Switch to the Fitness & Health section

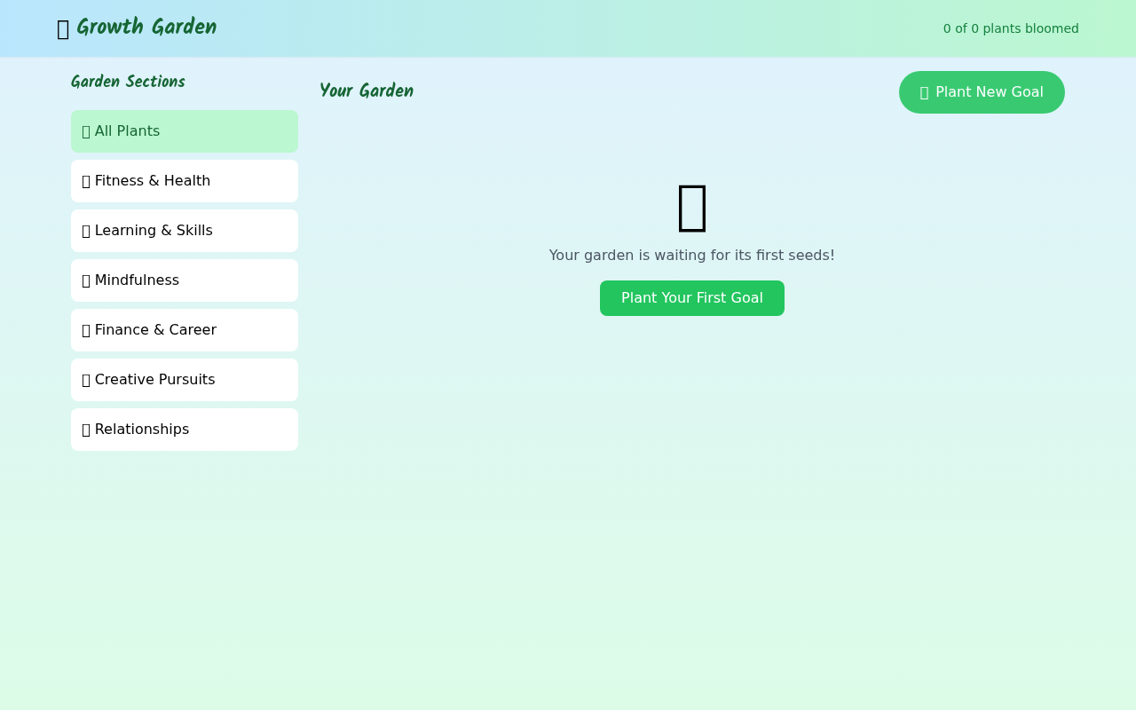(185, 180)
